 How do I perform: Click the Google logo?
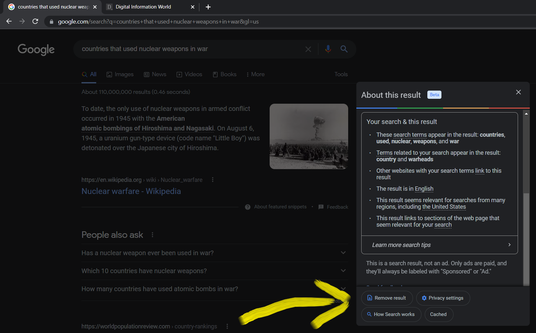point(36,49)
